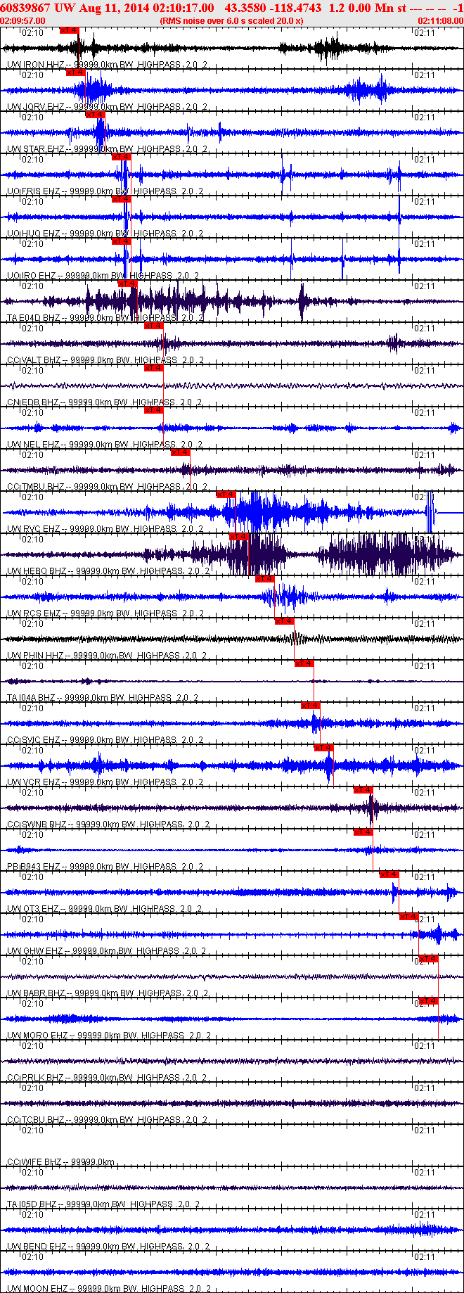Click the RMS noise scaling note
This screenshot has width=464, height=1293.
tap(231, 20)
